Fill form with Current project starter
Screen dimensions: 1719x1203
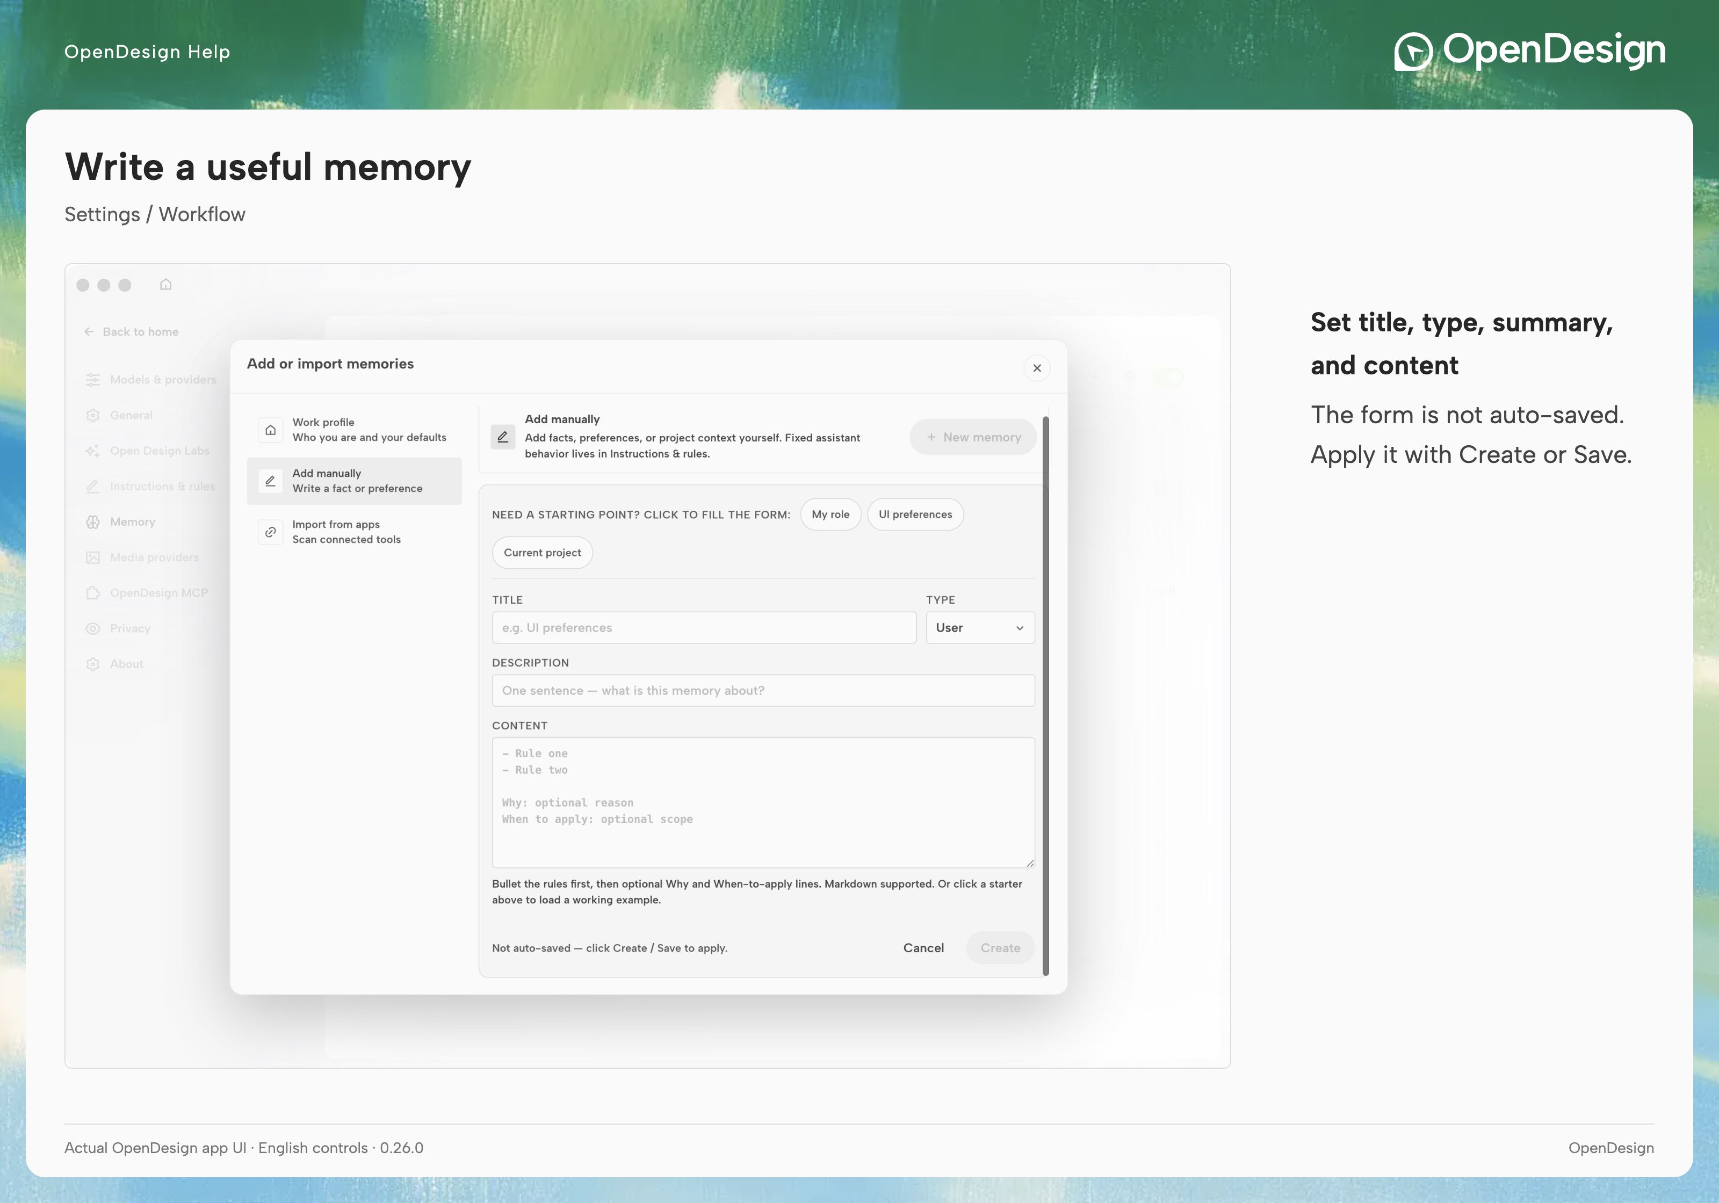(x=542, y=553)
